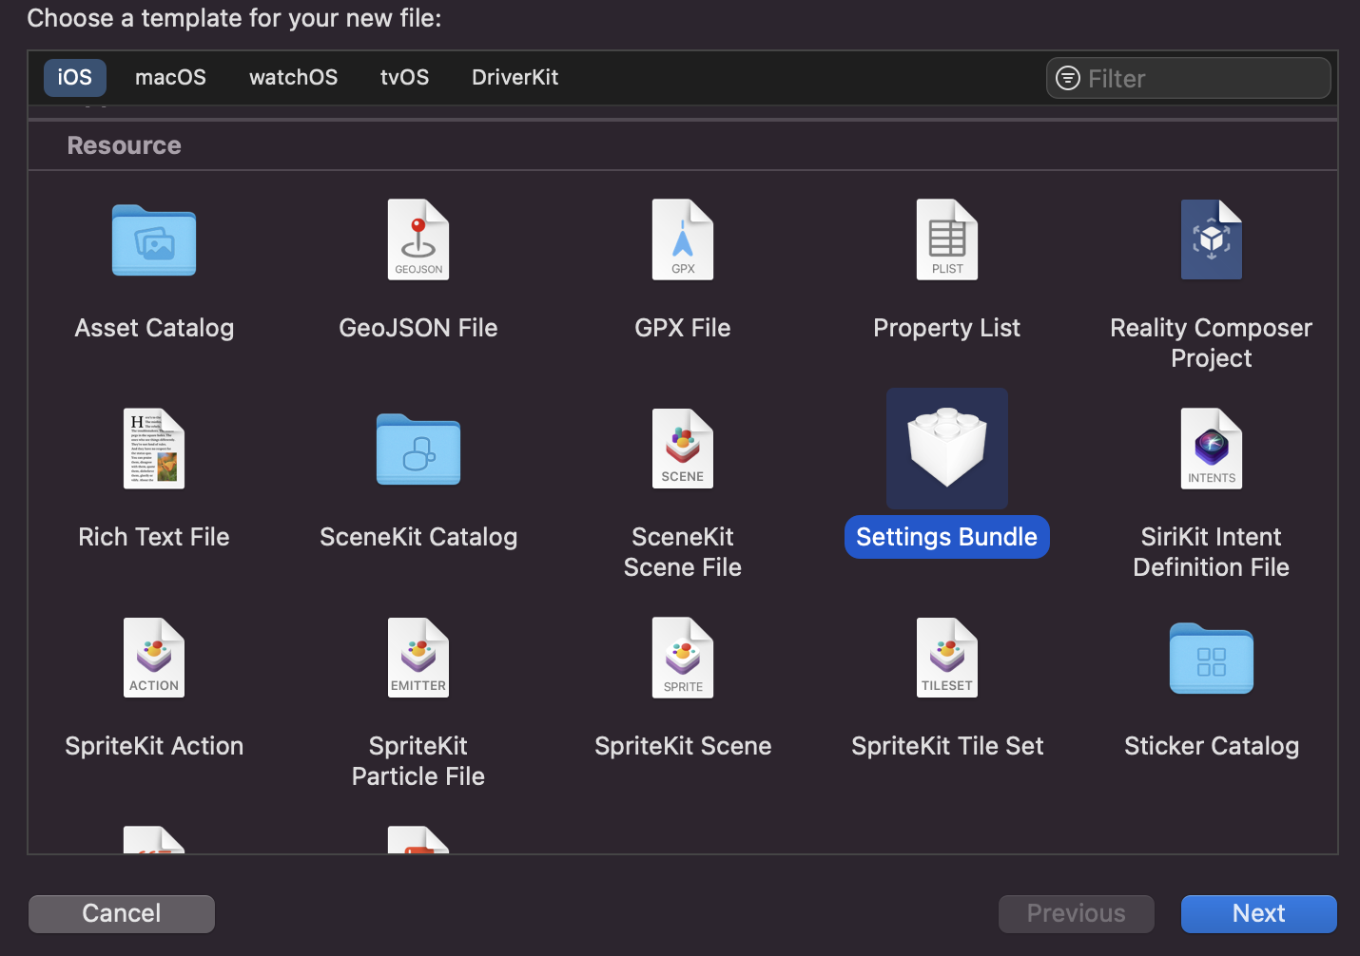
Task: Click the 'Sticker Catalog' label
Action: [x=1212, y=746]
